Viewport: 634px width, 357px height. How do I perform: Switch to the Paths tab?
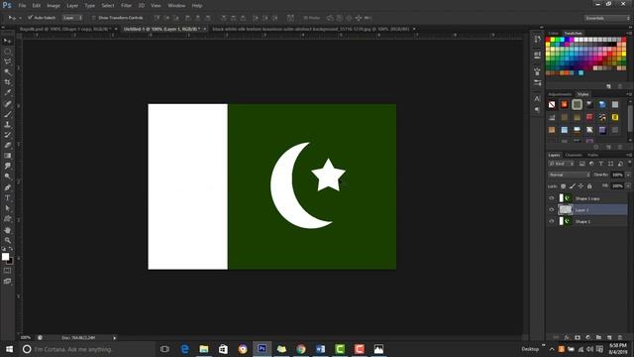592,155
